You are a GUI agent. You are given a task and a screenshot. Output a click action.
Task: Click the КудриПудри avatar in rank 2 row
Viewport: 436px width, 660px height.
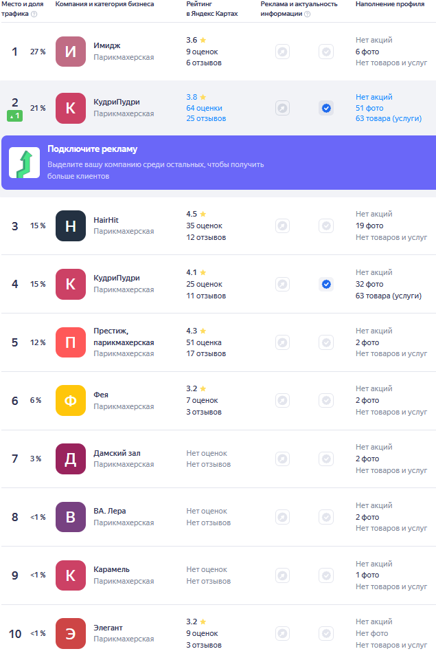coord(71,108)
